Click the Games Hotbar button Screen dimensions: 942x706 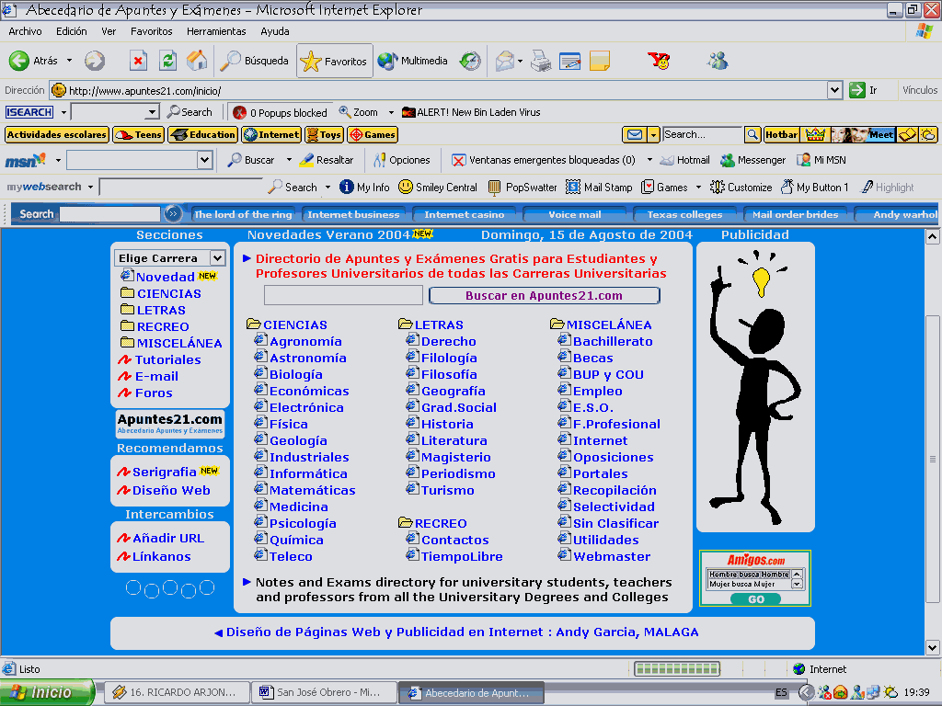[373, 134]
